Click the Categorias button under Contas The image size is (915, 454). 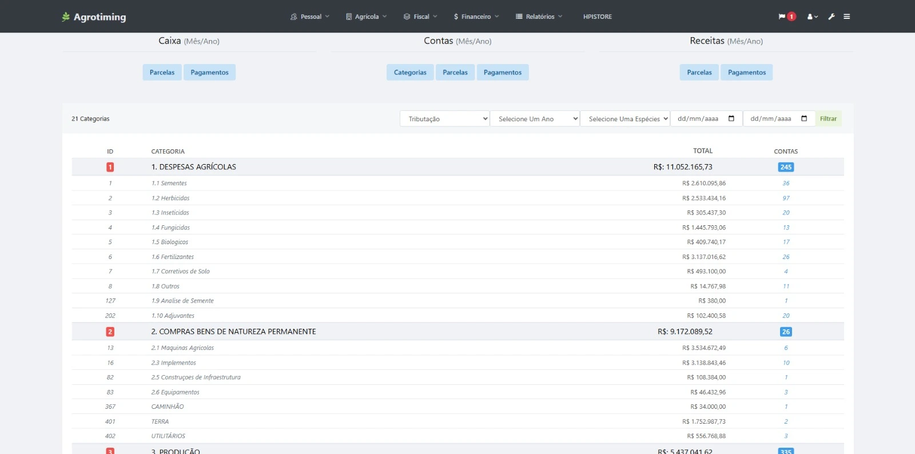point(410,73)
